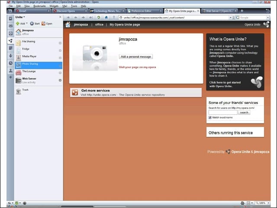This screenshot has height=208, width=277.
Task: Open the closed tabs trash icon
Action: point(267,11)
